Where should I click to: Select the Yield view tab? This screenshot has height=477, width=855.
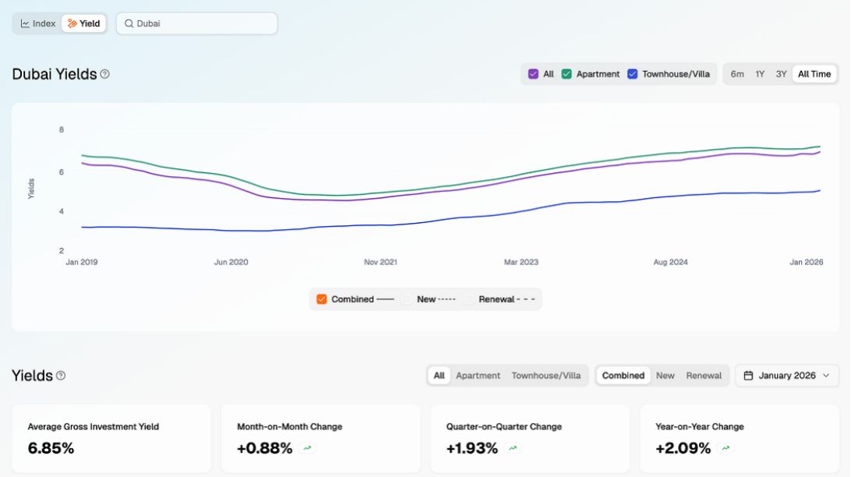tap(83, 23)
